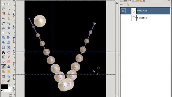Select the Foreground Select tool
The image size is (172, 97).
click(3, 18)
